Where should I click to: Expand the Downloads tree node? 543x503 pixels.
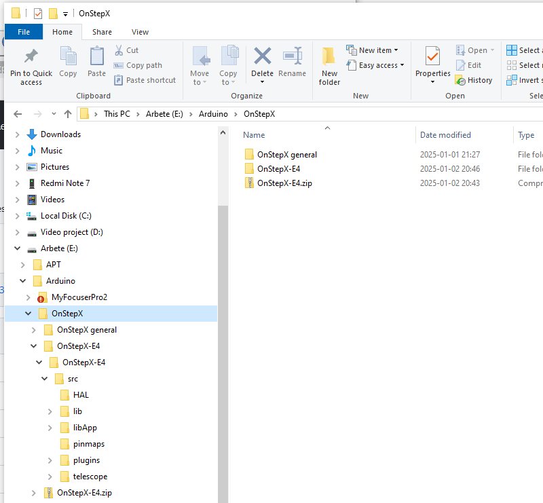tap(18, 134)
